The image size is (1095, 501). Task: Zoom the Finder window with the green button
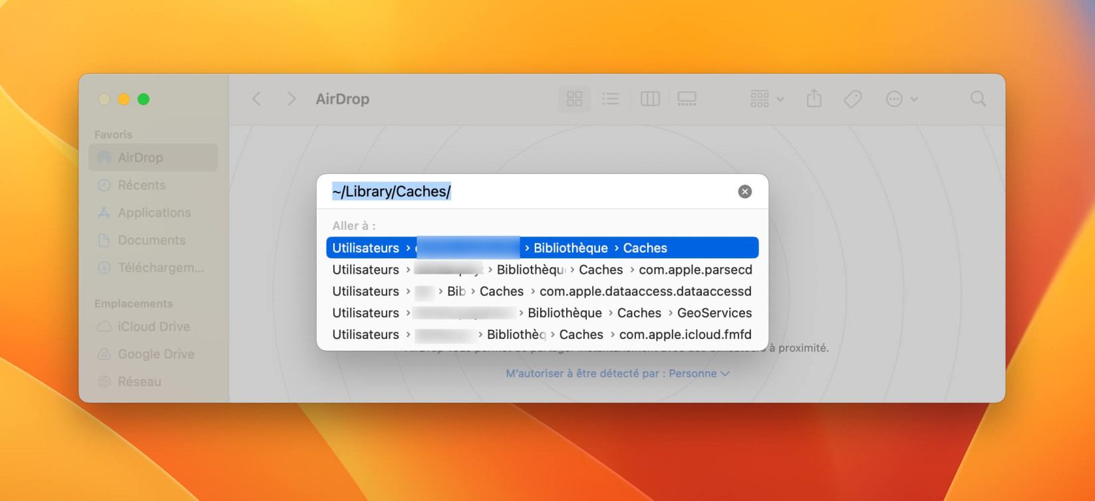143,99
